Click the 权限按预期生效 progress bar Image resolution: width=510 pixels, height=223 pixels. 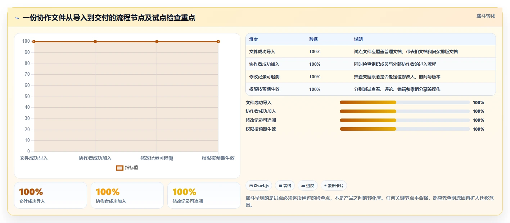point(405,129)
